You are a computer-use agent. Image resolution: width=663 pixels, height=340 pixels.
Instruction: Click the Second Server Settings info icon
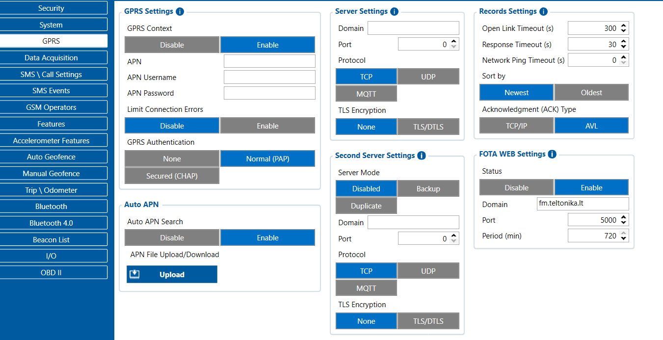click(x=422, y=156)
